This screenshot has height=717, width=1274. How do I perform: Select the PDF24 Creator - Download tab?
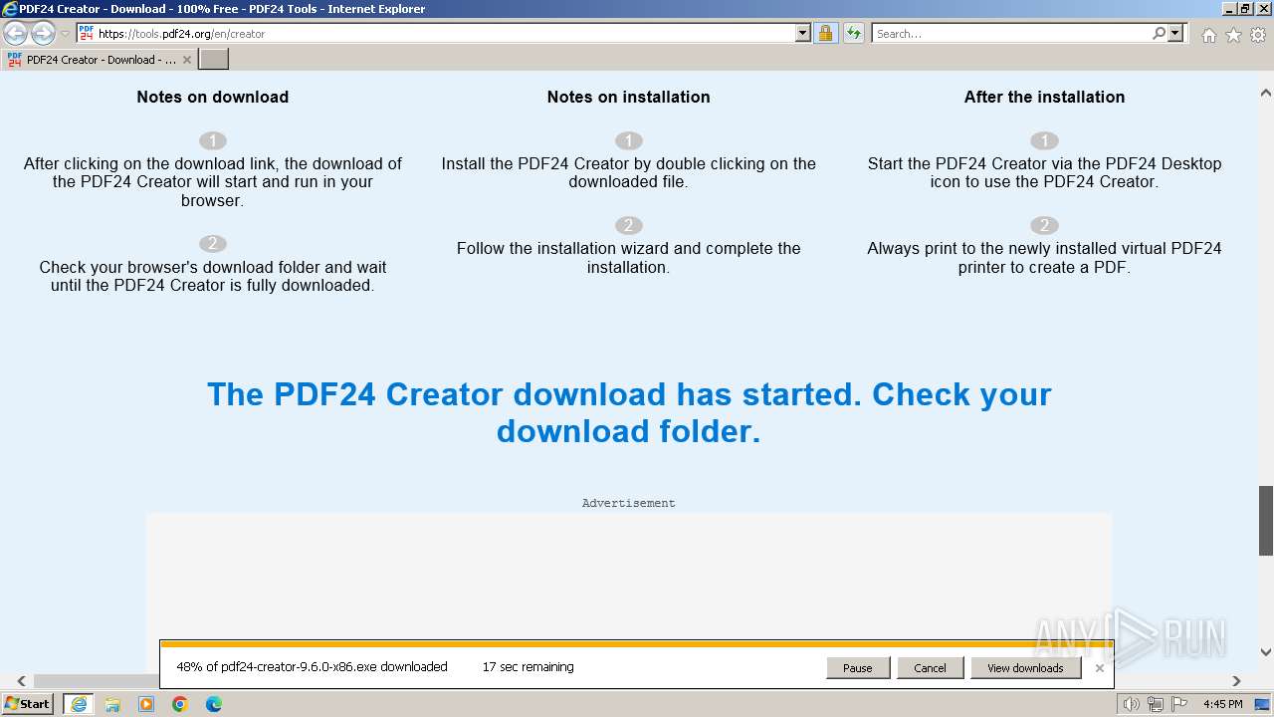pyautogui.click(x=99, y=60)
